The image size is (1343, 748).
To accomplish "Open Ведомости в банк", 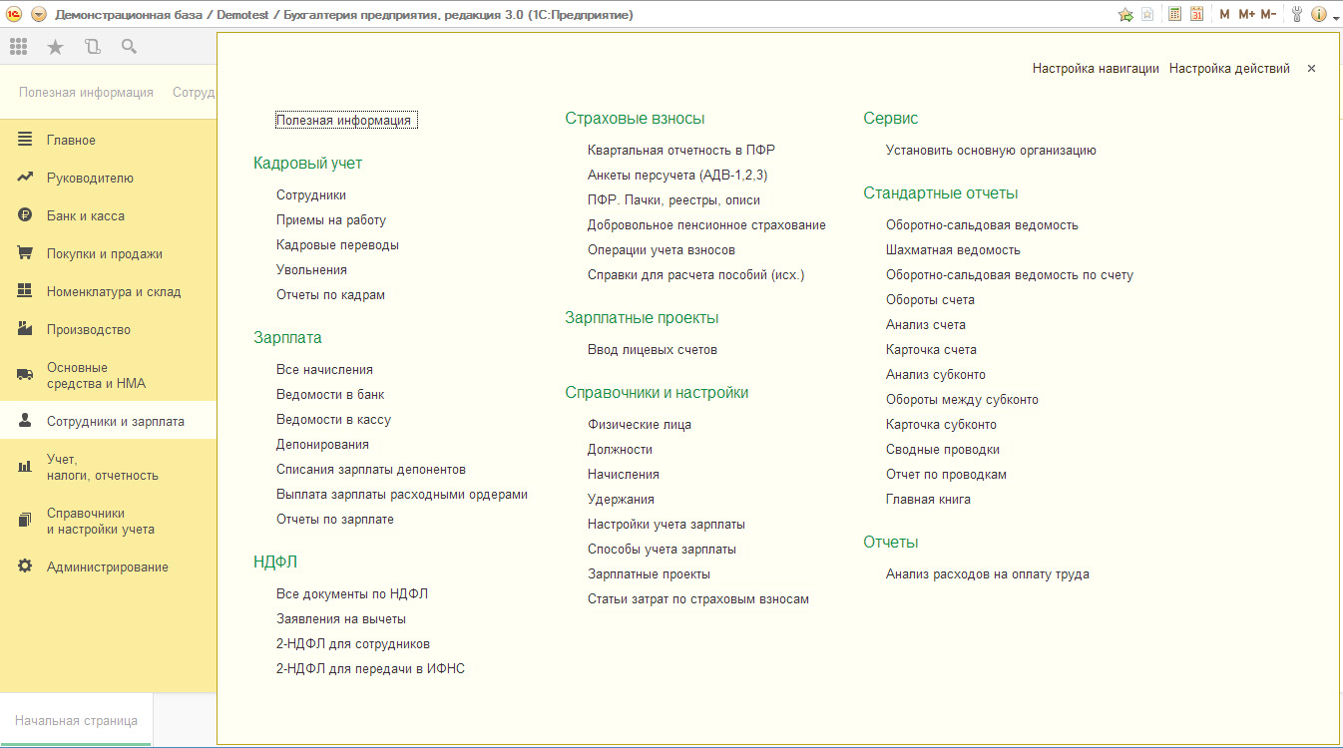I will [330, 395].
